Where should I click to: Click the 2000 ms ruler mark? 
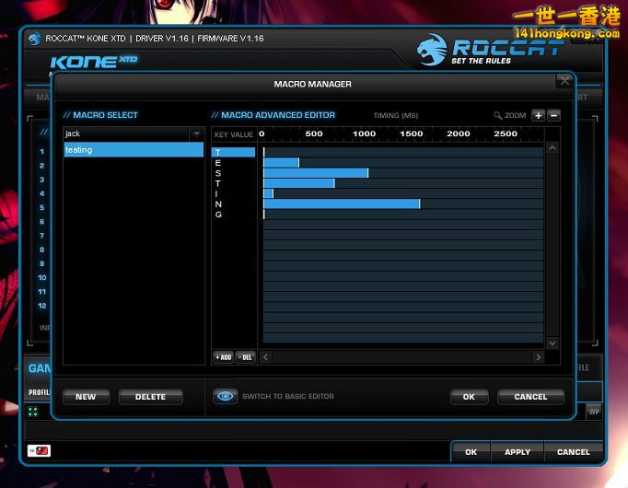tap(459, 134)
